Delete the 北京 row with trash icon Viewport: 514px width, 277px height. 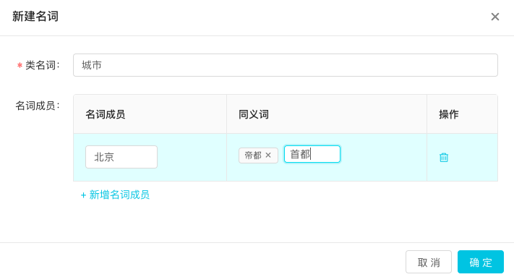click(x=444, y=158)
